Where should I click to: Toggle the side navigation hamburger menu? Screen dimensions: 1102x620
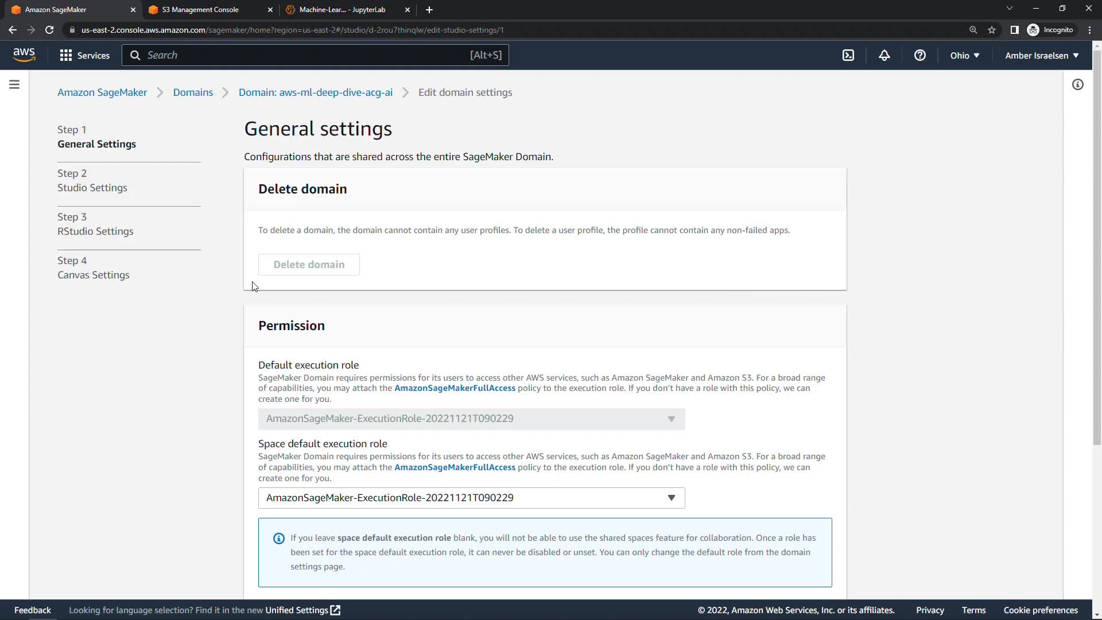(14, 85)
